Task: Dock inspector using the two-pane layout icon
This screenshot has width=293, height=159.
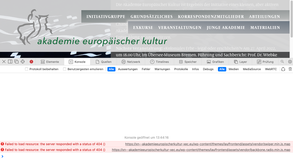Action: pos(10,62)
